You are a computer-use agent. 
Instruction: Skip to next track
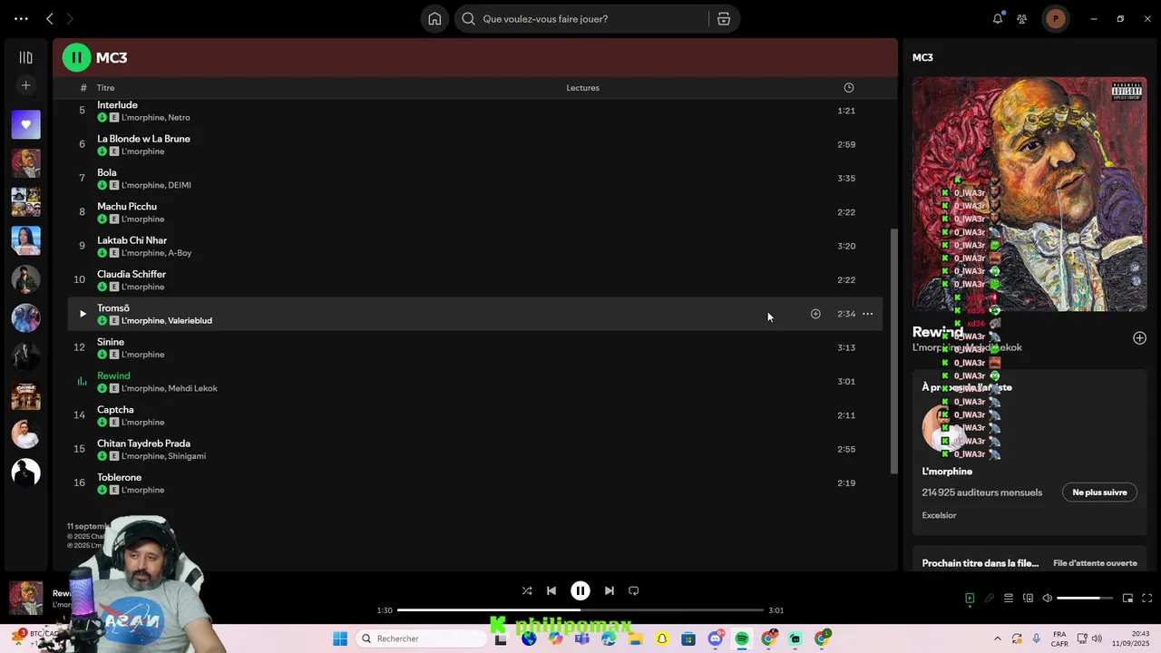pos(610,590)
